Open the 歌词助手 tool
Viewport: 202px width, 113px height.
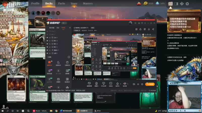coord(67,80)
